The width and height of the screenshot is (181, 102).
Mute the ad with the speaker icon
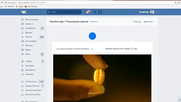(92, 49)
